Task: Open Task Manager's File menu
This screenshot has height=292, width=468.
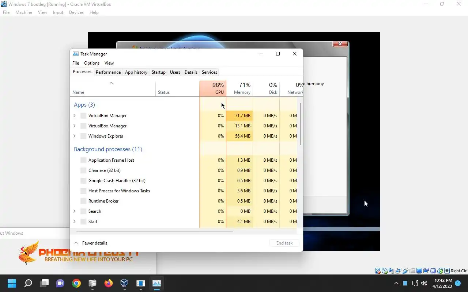Action: (76, 63)
